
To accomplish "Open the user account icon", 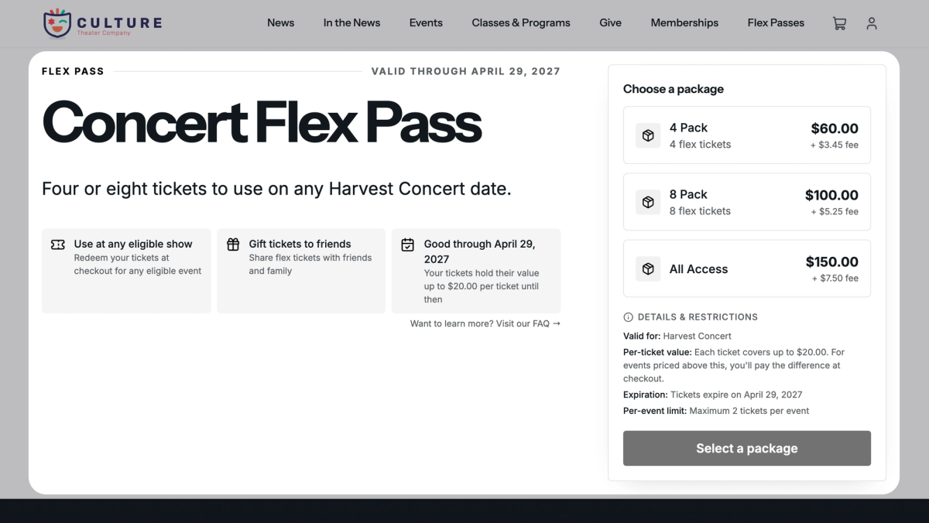I will point(872,23).
